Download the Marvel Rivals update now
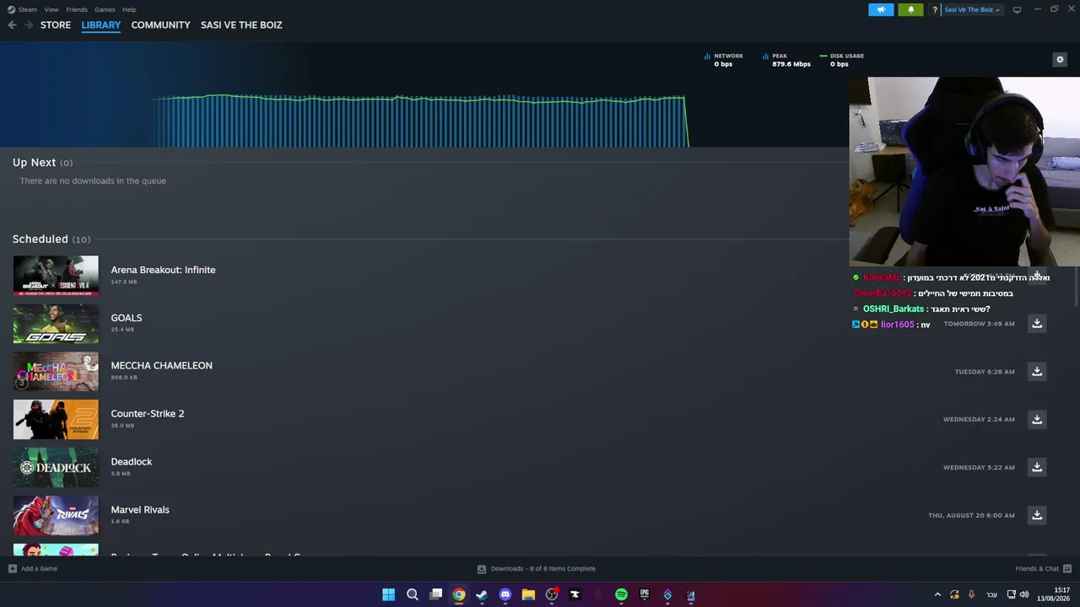The image size is (1080, 607). pyautogui.click(x=1037, y=515)
